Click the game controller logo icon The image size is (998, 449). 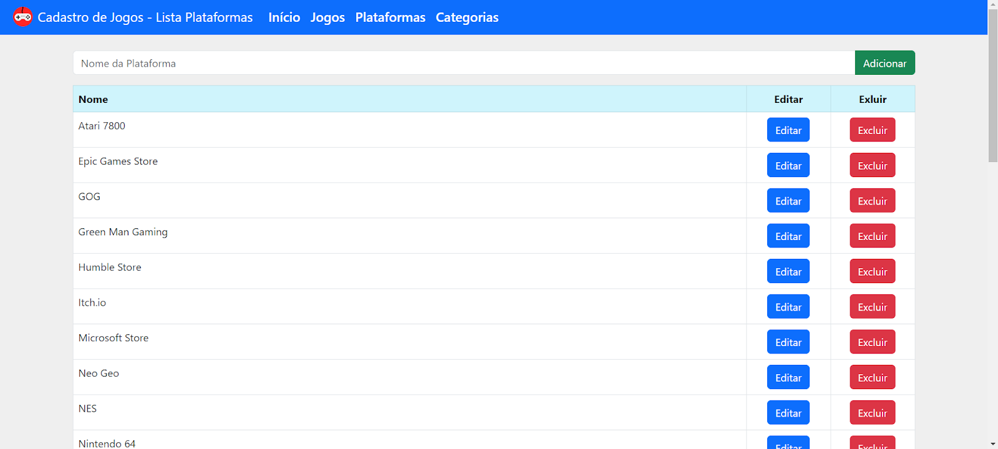pos(23,17)
